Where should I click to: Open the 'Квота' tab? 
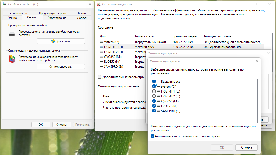82,13
